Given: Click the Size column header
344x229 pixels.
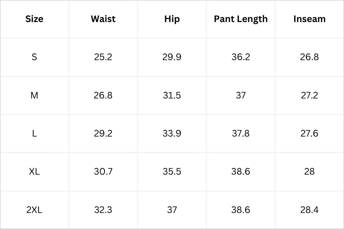Looking at the screenshot, I should coord(34,19).
